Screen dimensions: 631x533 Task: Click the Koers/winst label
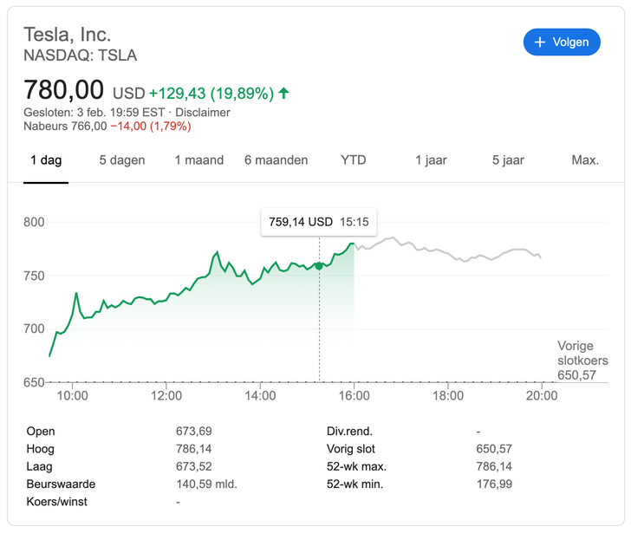tap(56, 502)
